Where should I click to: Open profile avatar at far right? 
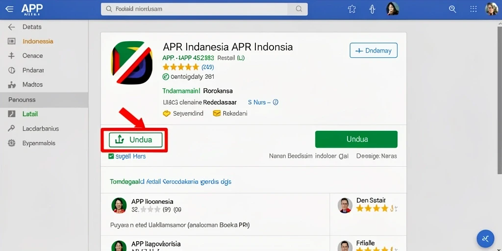(491, 9)
